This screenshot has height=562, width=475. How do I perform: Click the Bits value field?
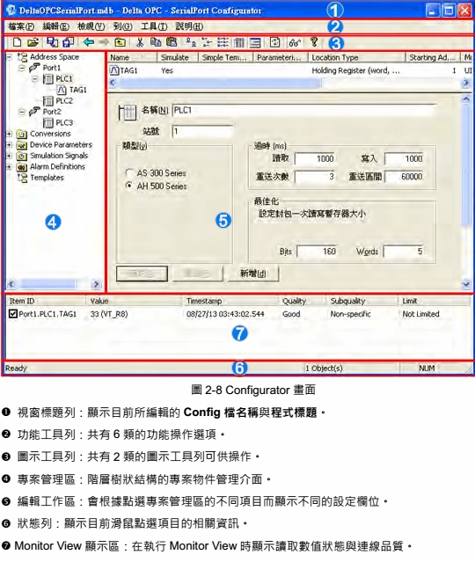click(317, 252)
